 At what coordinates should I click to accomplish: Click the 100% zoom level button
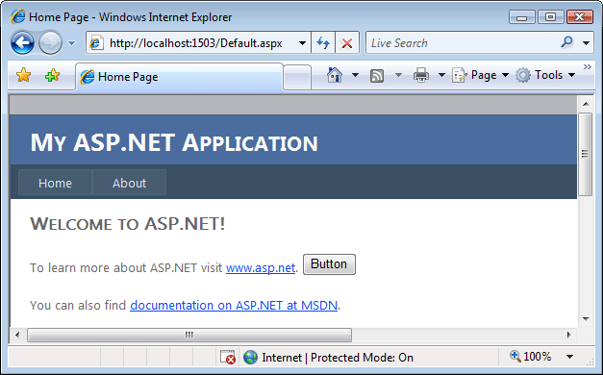click(531, 357)
